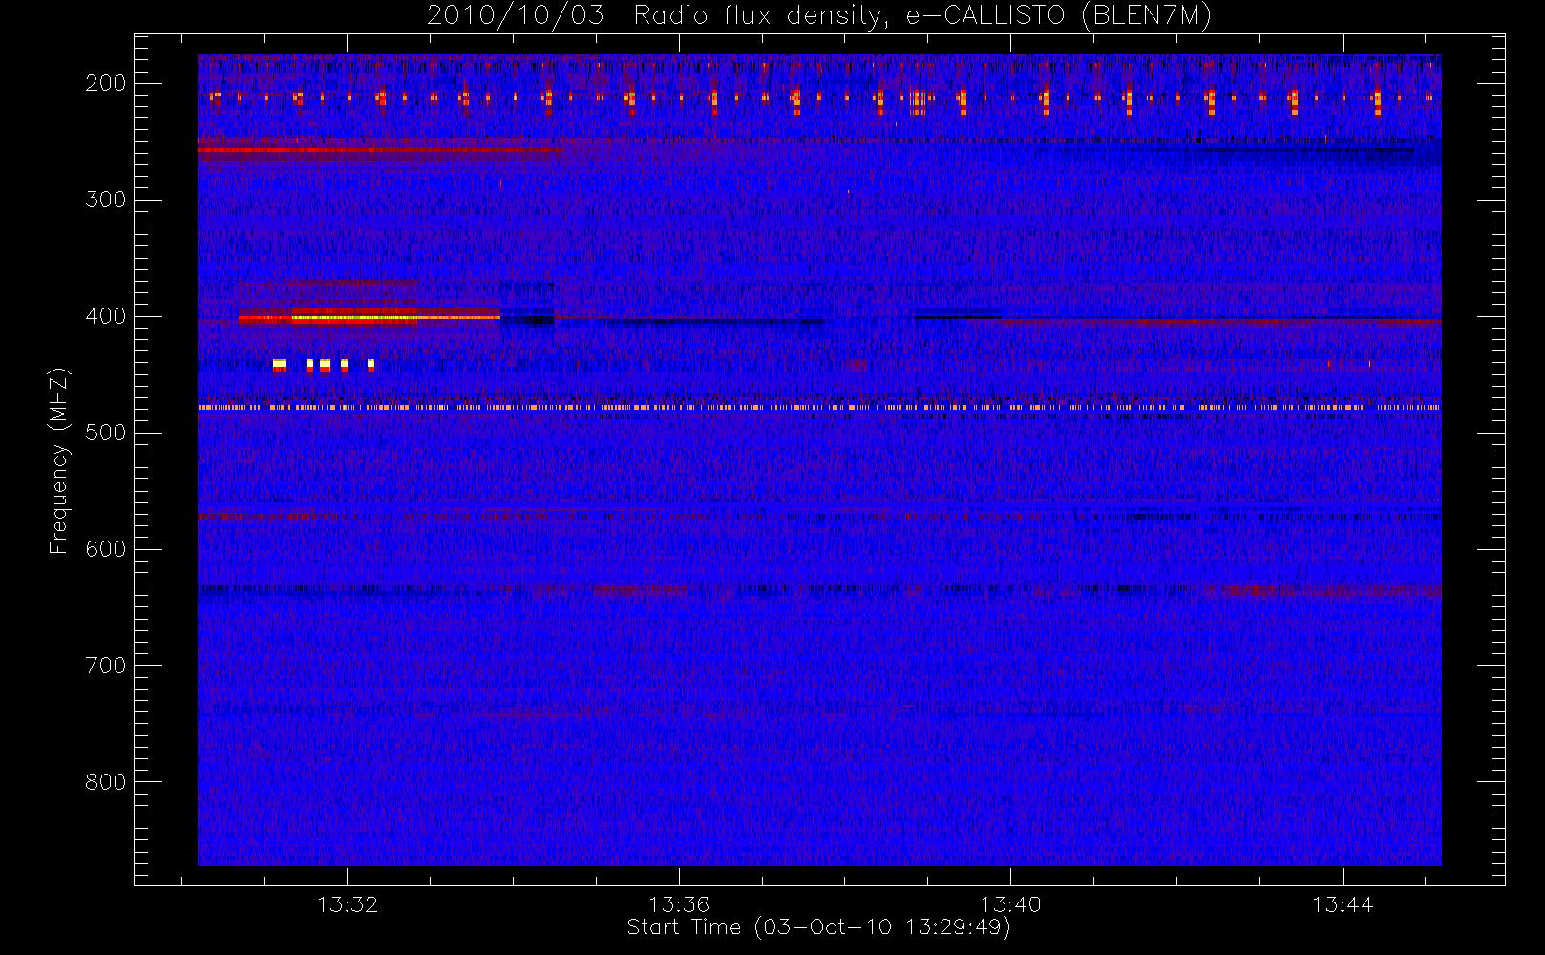Click the 700 frequency tick label

pyautogui.click(x=106, y=666)
